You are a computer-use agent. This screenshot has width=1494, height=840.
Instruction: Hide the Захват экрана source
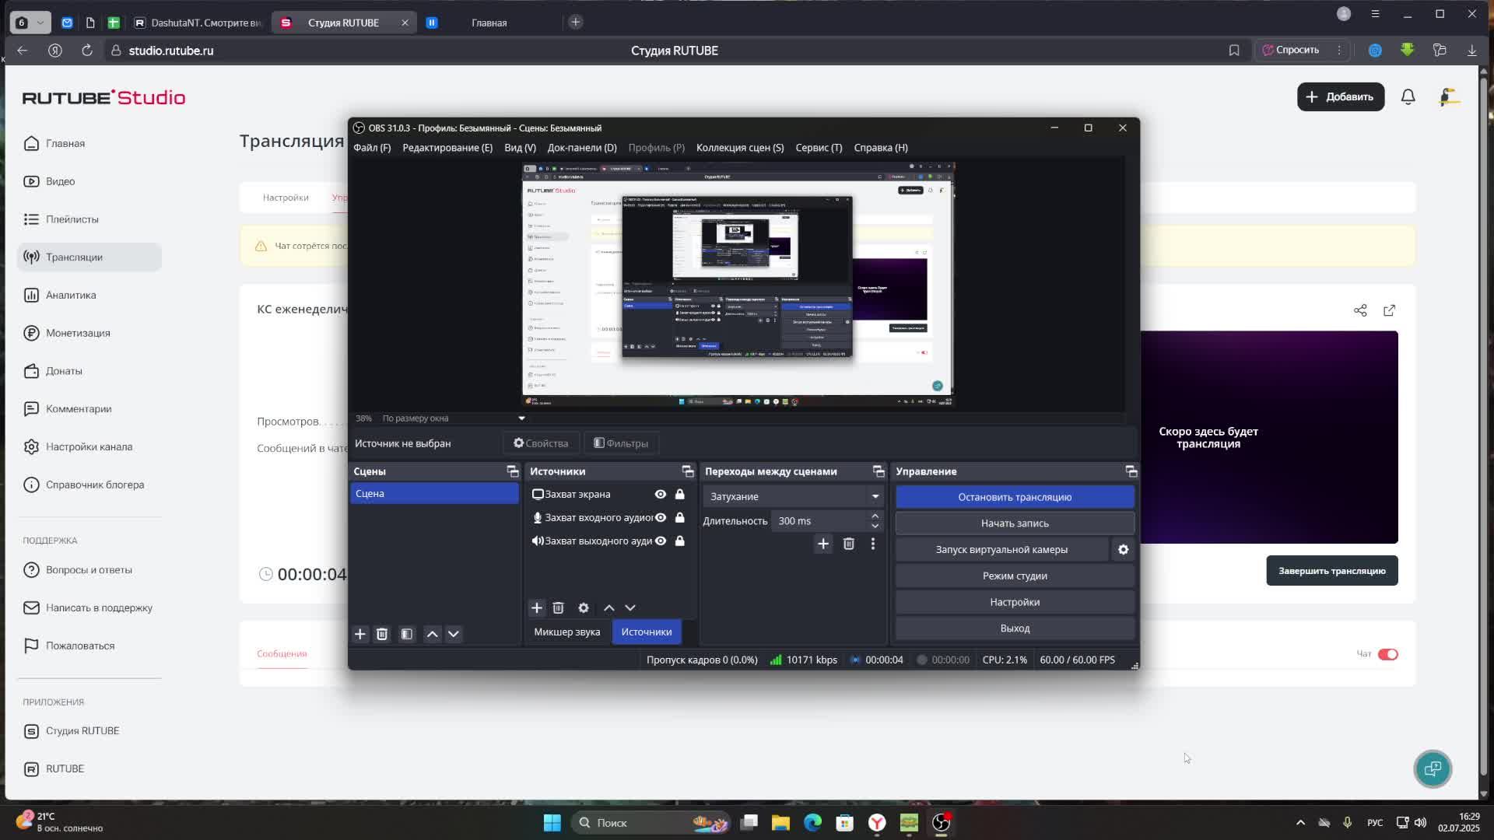pos(661,495)
